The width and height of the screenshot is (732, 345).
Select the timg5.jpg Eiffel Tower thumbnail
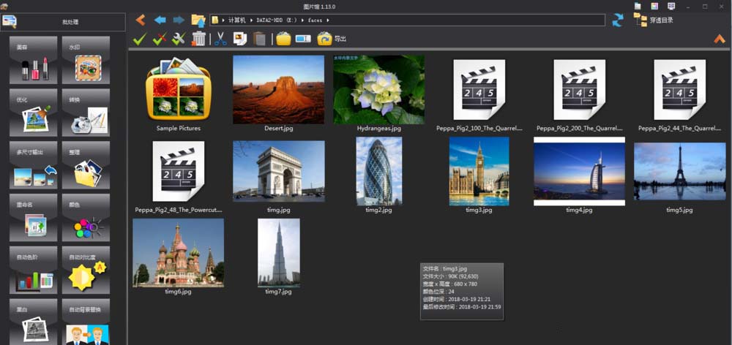click(x=680, y=171)
